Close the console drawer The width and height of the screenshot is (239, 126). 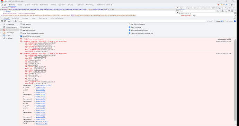235,18
